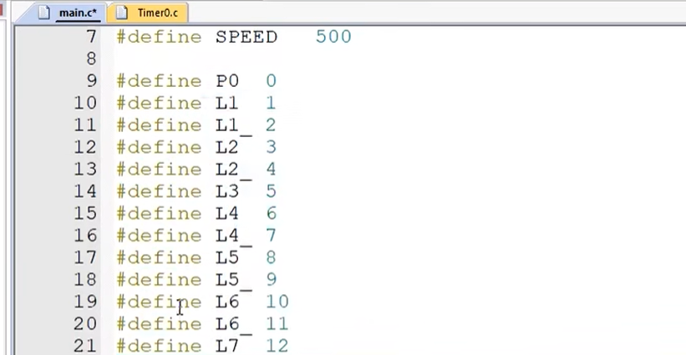The image size is (686, 355).
Task: Click L6_ macro name on line 20
Action: click(x=233, y=325)
